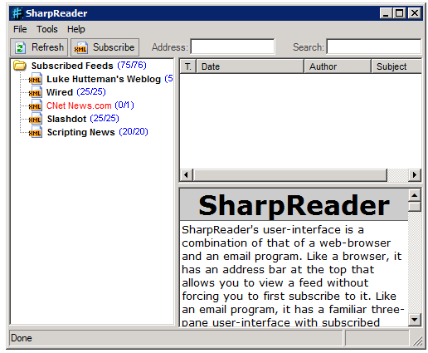The height and width of the screenshot is (353, 428).
Task: Click the (75/76) count next to Subscribed Feeds
Action: (132, 66)
